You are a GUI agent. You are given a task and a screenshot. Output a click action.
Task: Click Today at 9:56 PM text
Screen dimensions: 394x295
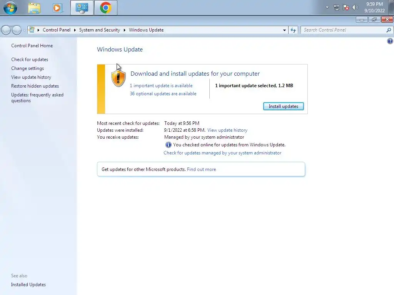182,123
